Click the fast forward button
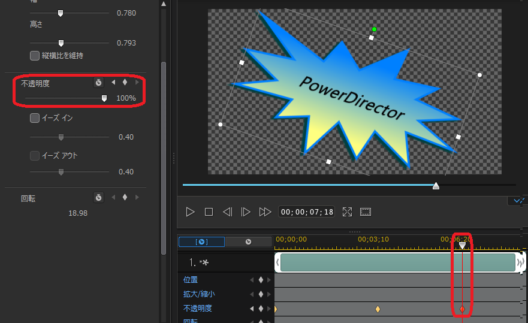 point(265,212)
